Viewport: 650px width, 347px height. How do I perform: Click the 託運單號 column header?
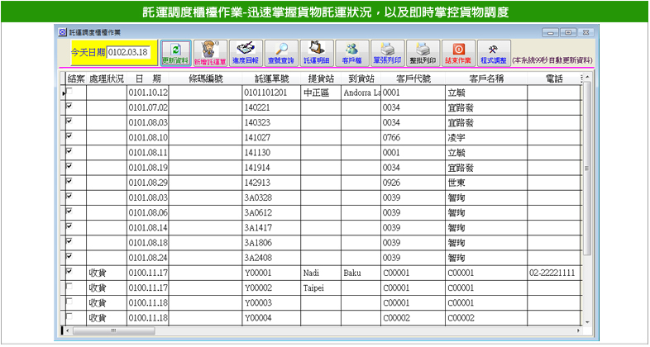point(270,79)
